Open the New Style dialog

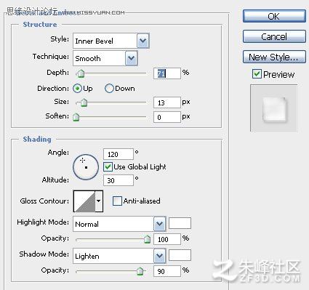(274, 57)
